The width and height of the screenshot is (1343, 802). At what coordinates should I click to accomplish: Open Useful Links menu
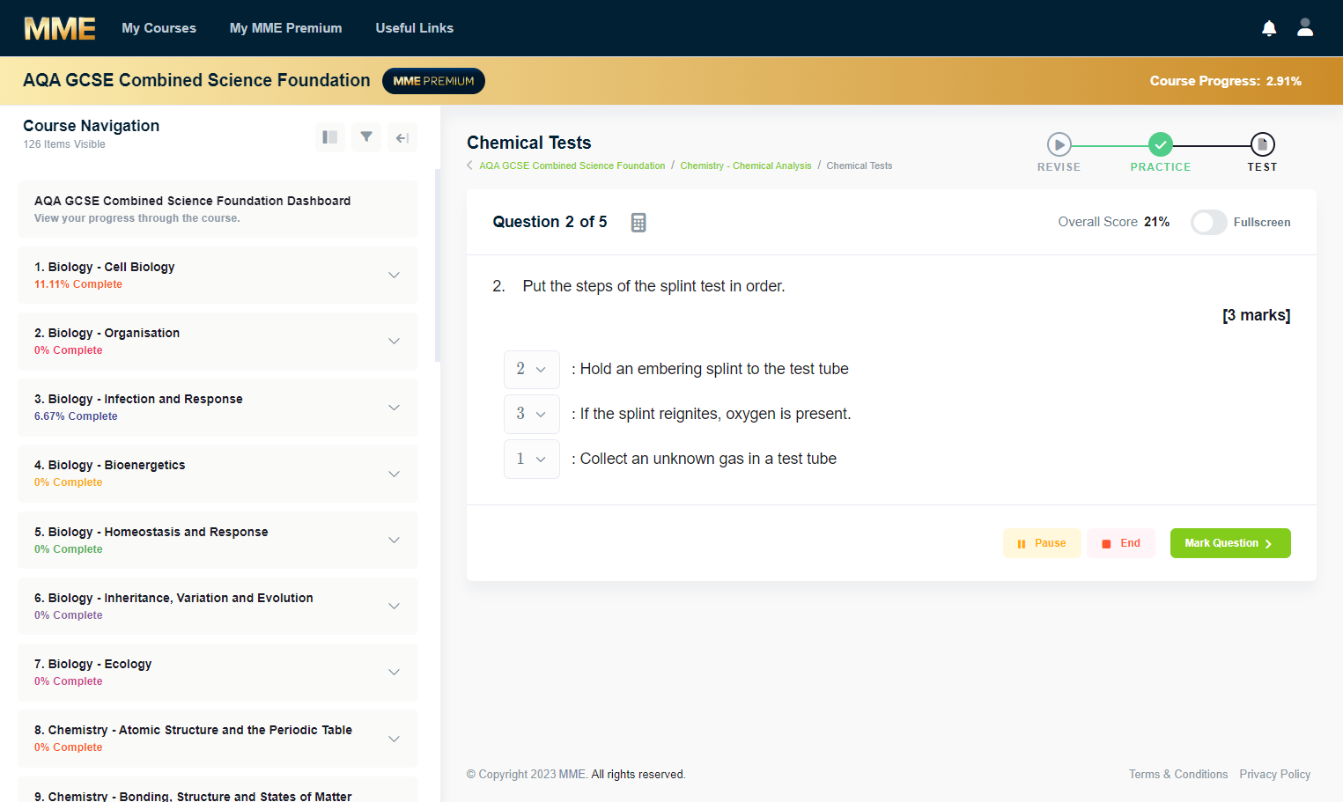(414, 28)
